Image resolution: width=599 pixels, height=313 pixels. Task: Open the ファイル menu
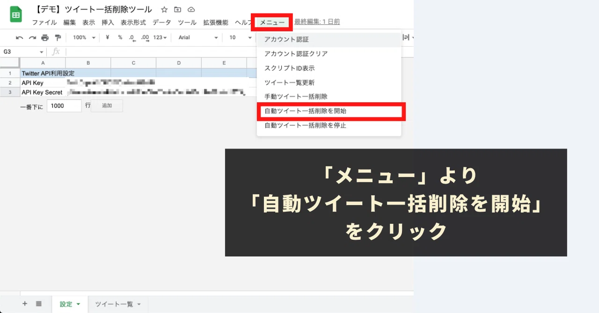44,22
